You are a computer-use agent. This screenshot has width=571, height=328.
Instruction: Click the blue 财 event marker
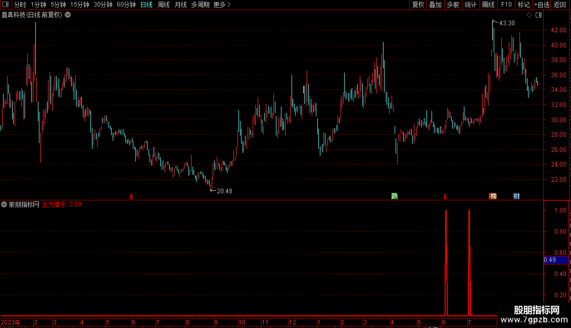coord(516,196)
